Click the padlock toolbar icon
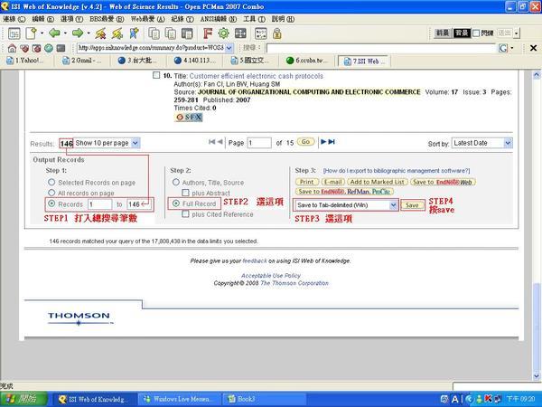 (x=277, y=33)
